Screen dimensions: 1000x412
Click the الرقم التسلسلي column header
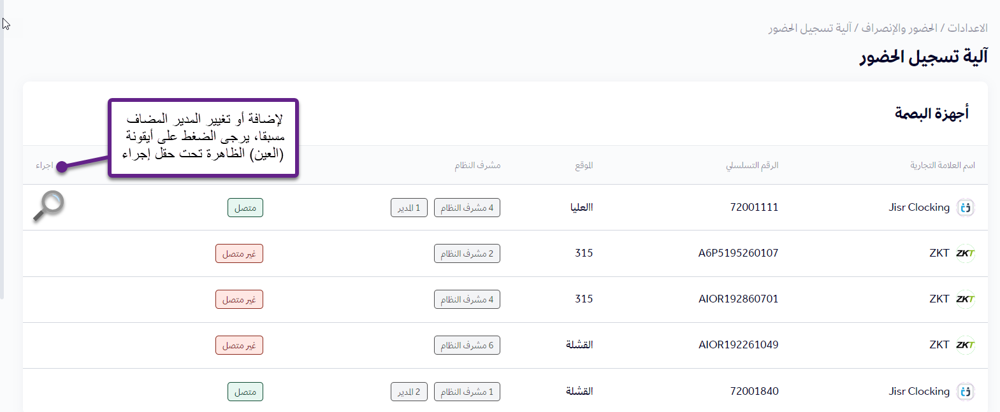coord(752,166)
